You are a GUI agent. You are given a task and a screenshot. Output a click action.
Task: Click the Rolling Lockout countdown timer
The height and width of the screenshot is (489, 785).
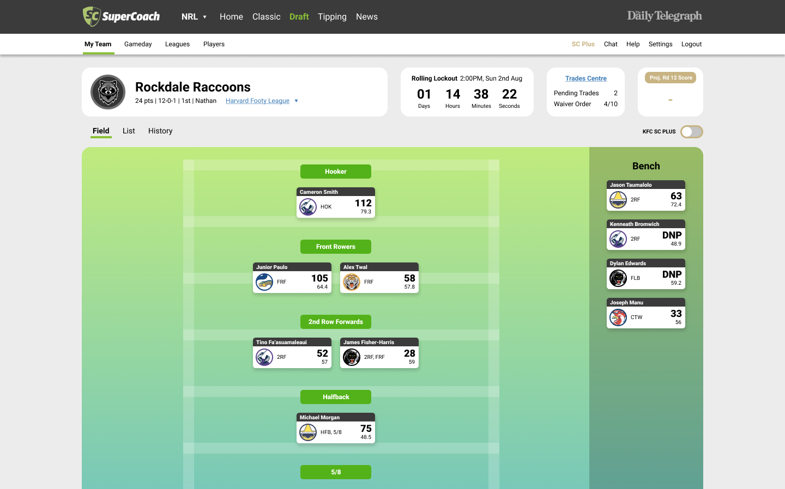(467, 98)
